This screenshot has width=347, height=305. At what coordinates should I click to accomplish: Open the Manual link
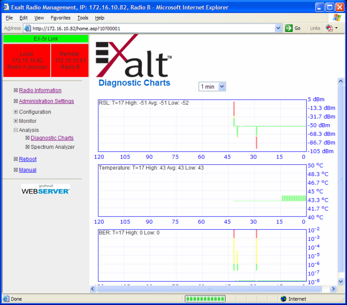point(28,170)
